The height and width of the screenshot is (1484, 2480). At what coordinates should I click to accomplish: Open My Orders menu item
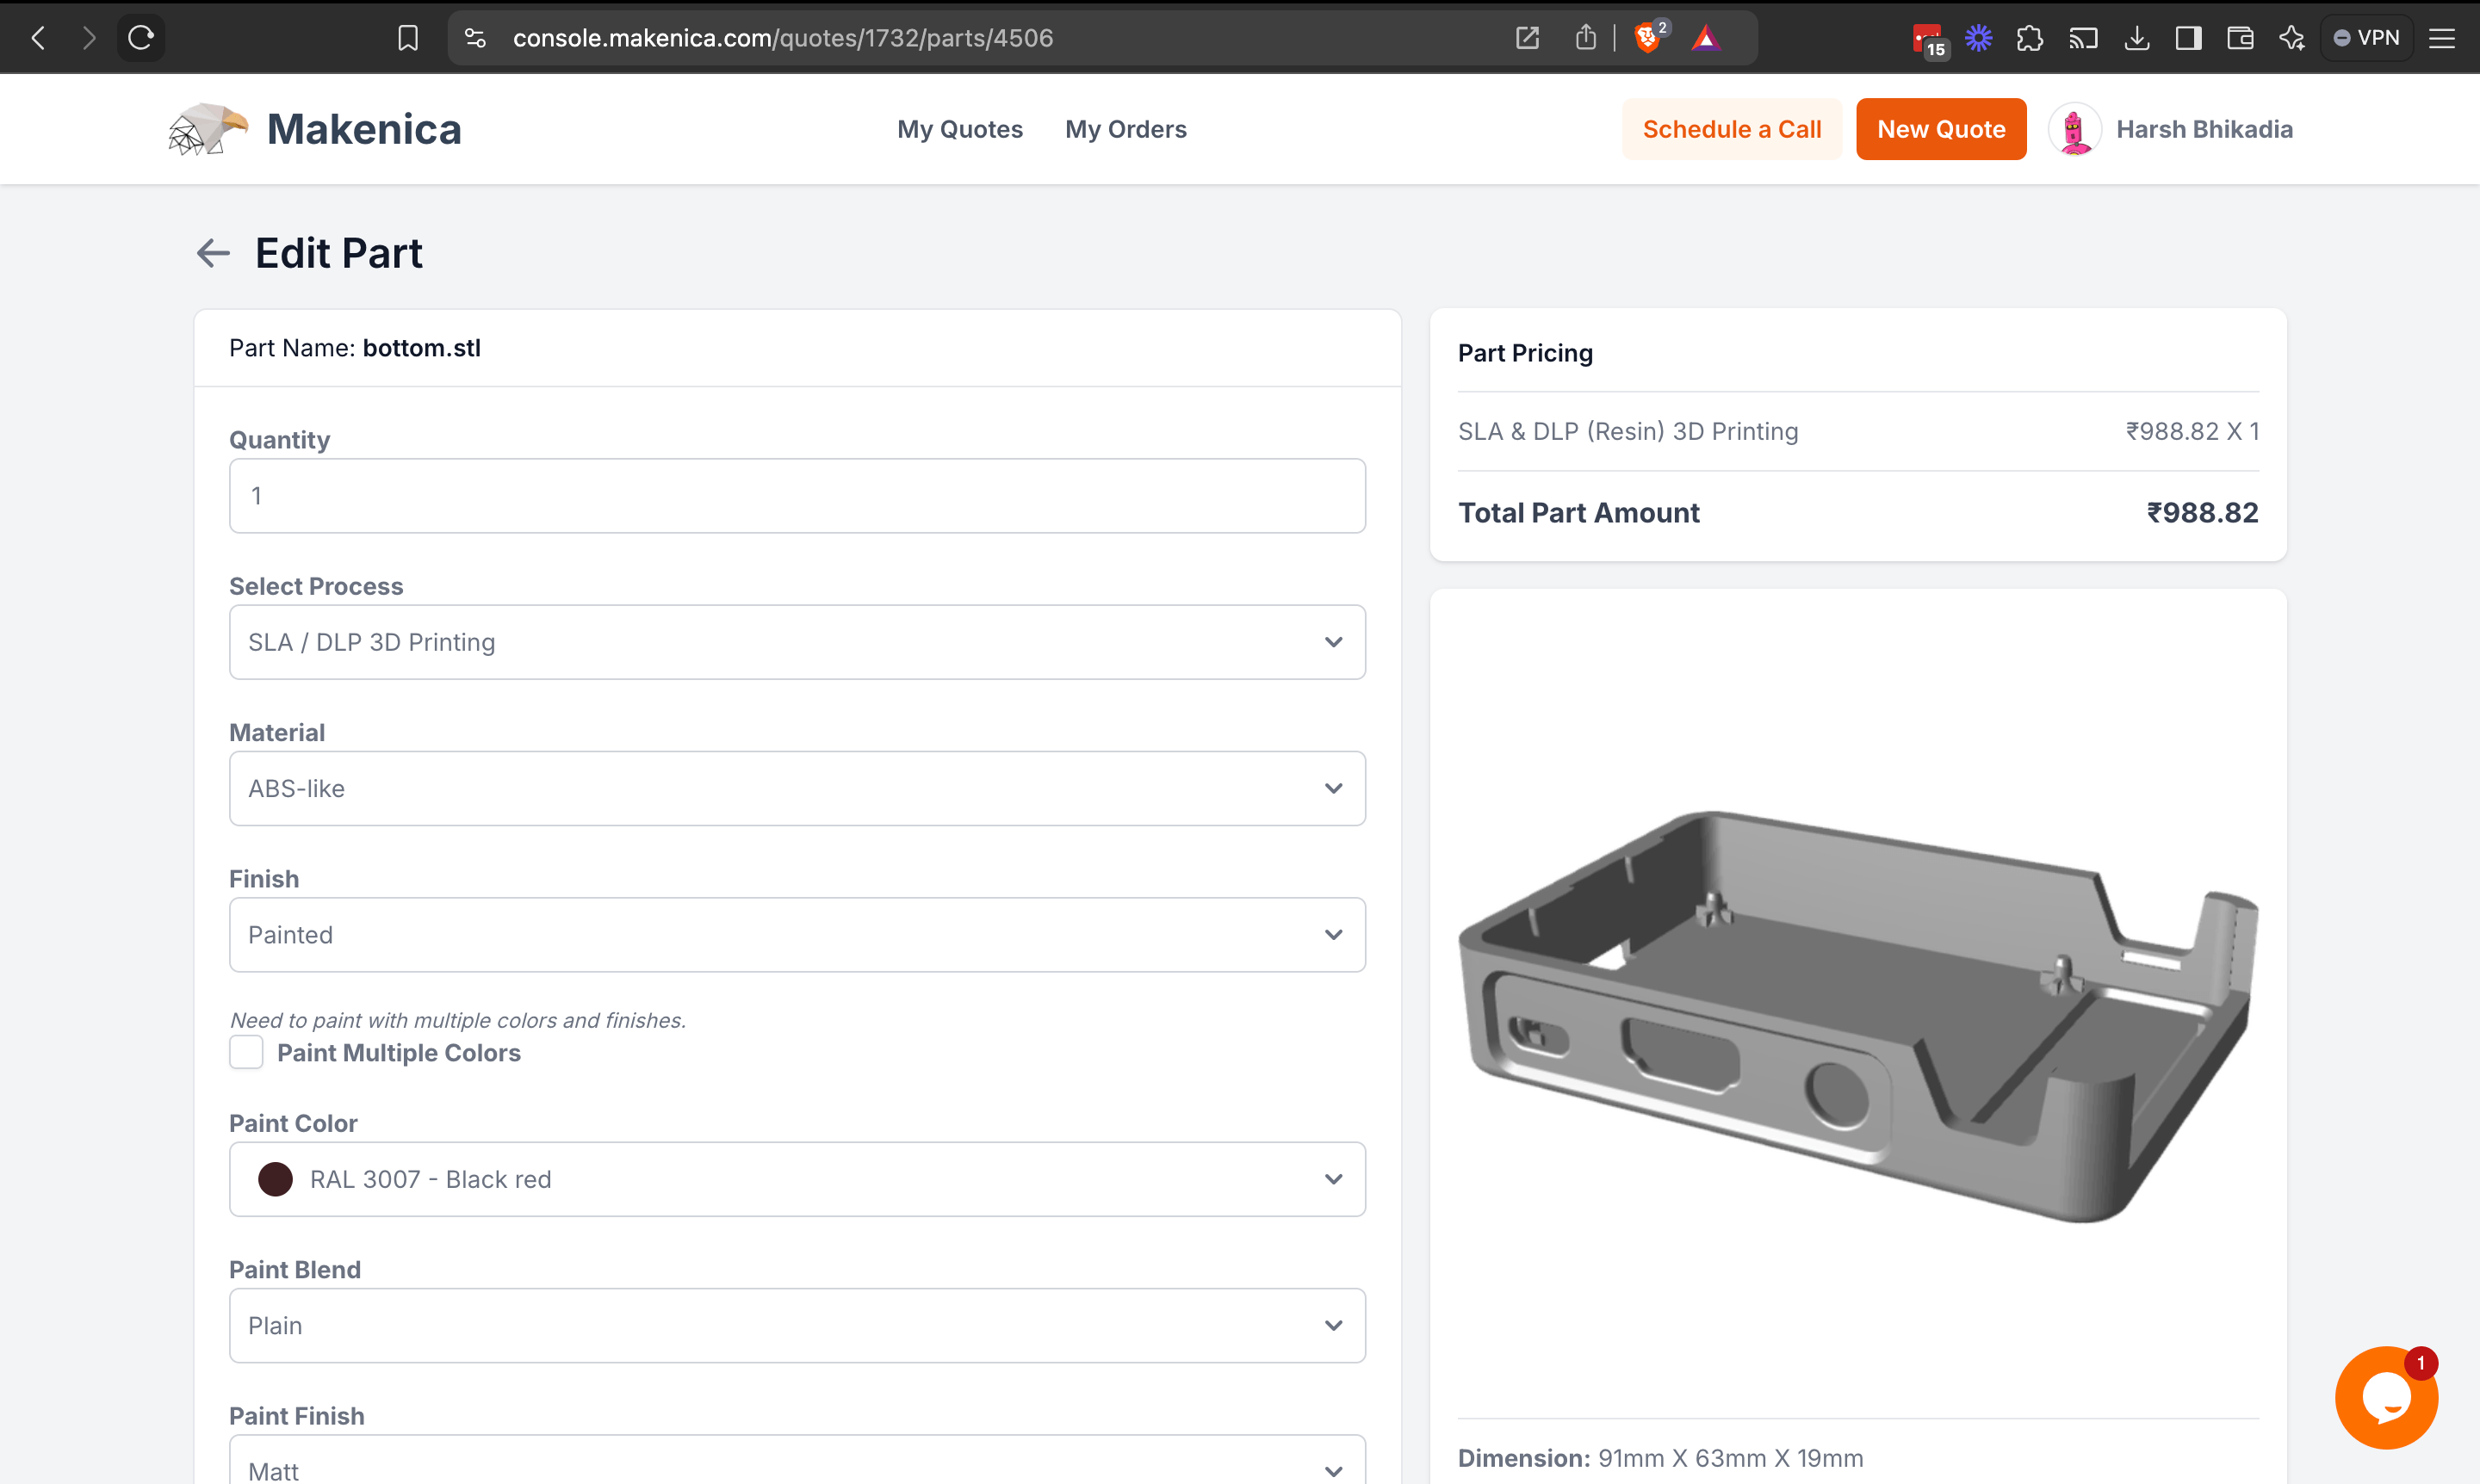1125,127
